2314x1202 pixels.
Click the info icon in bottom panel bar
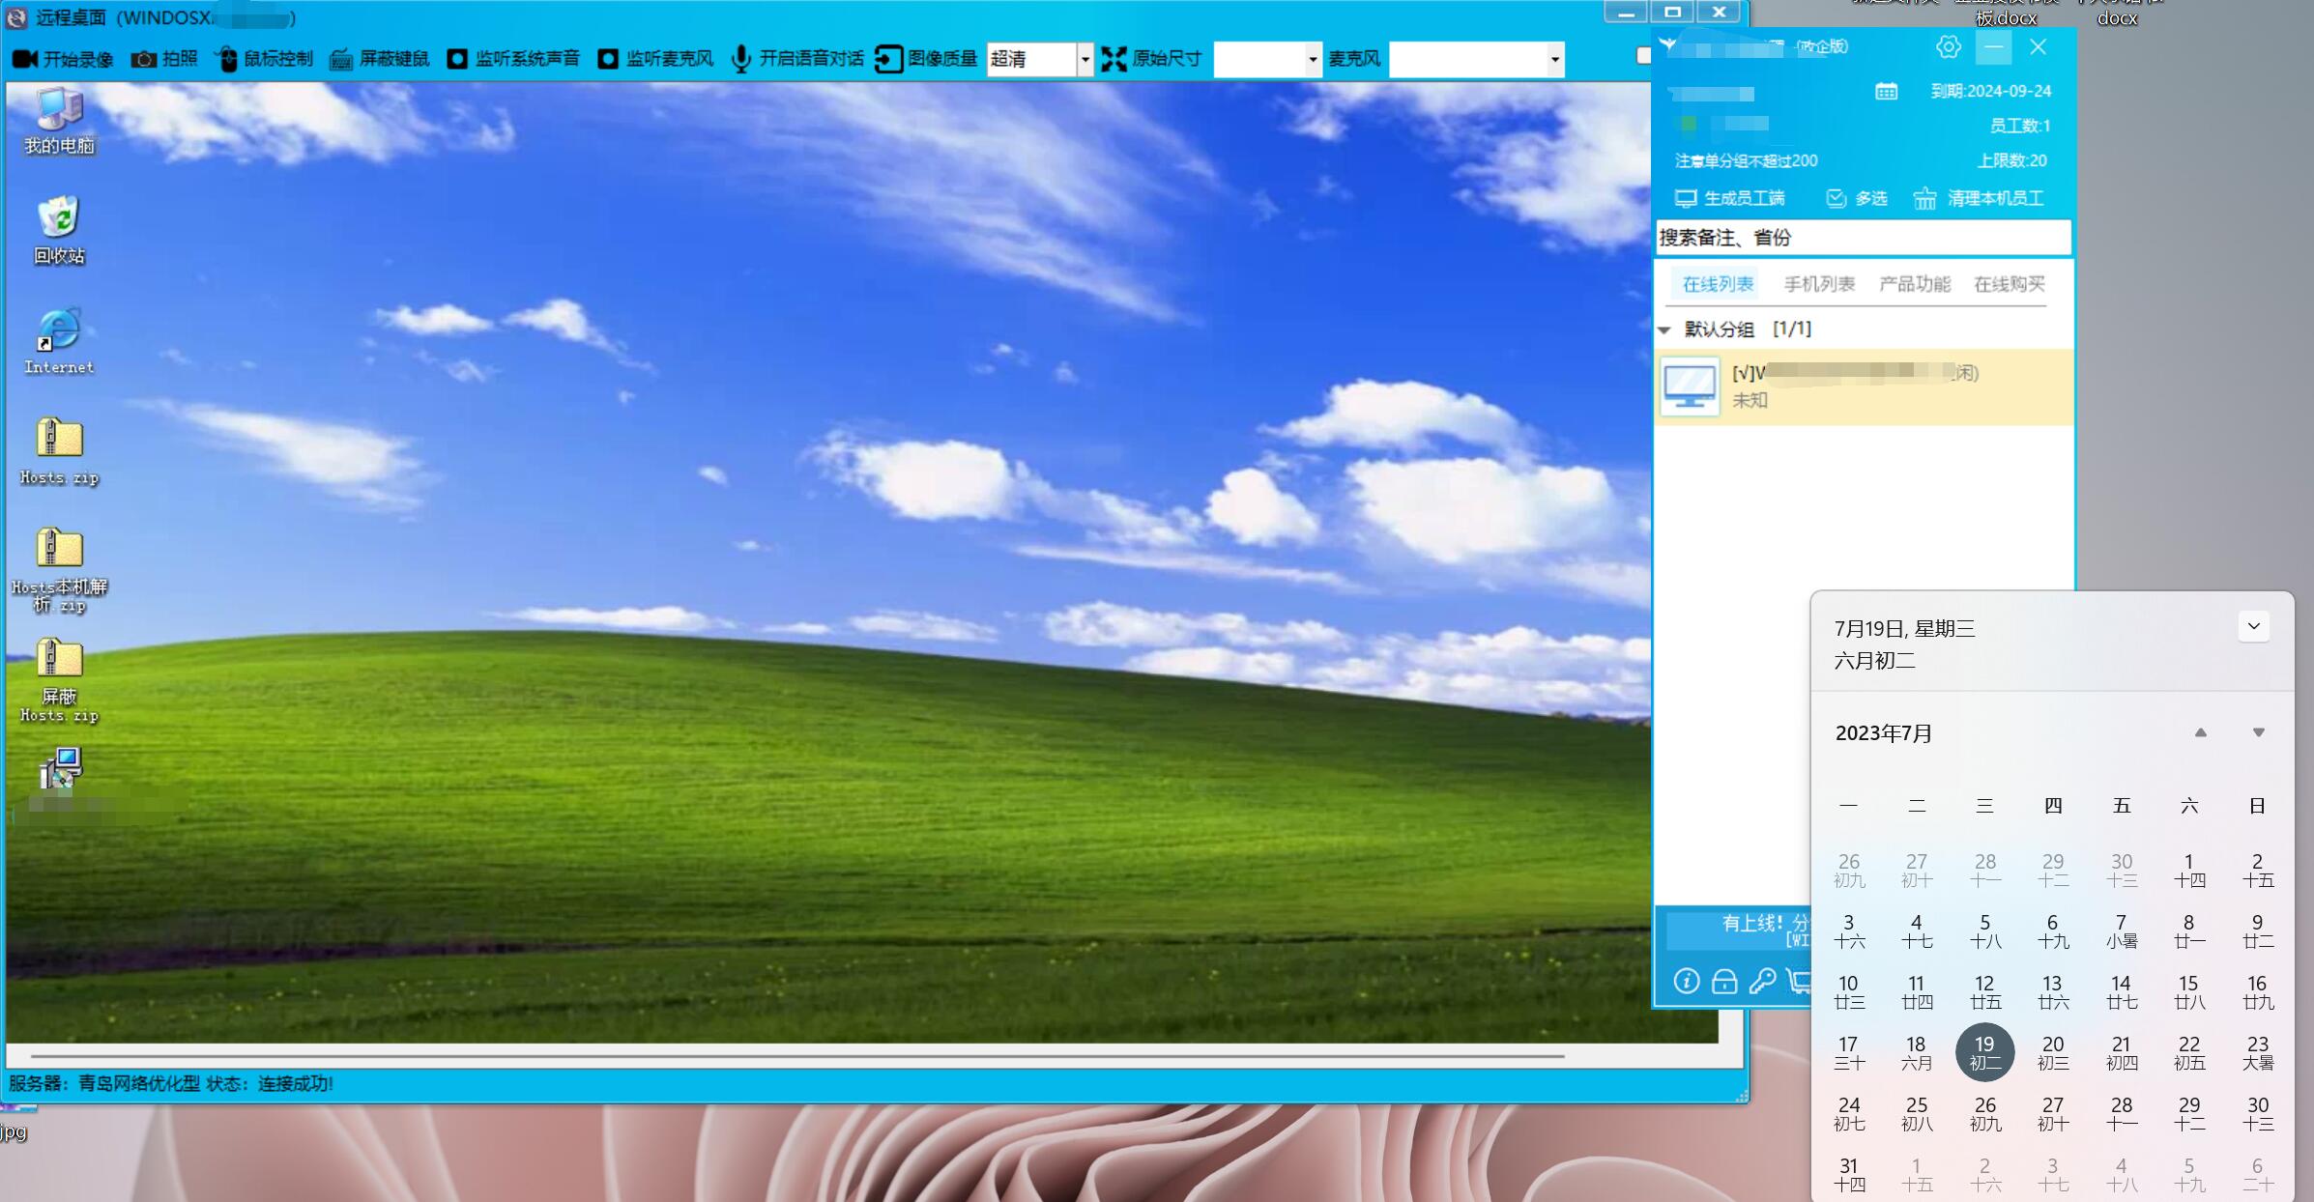pos(1687,982)
